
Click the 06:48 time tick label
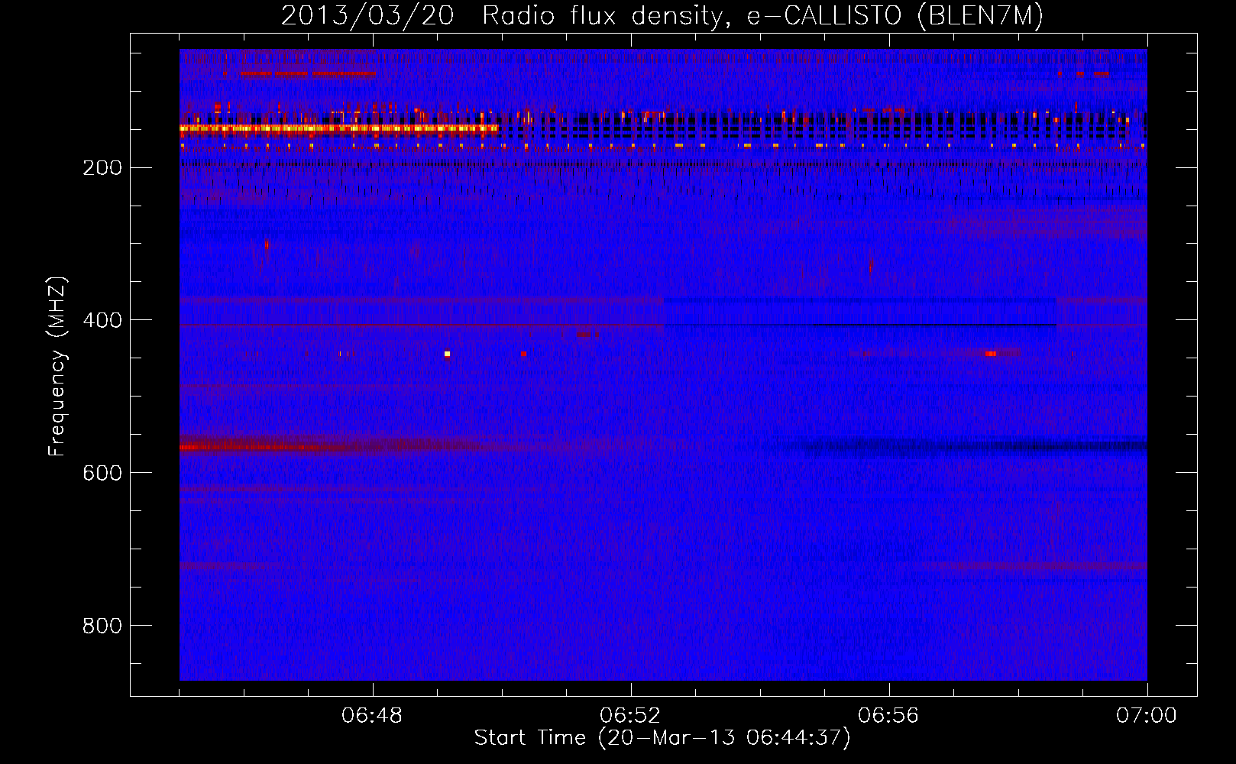[x=372, y=716]
